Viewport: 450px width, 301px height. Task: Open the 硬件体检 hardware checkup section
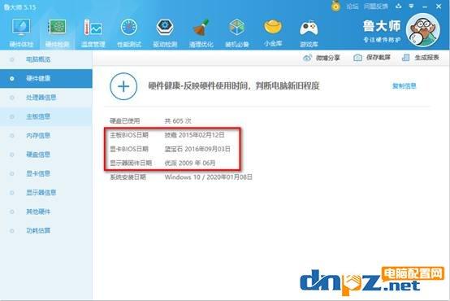coord(21,33)
